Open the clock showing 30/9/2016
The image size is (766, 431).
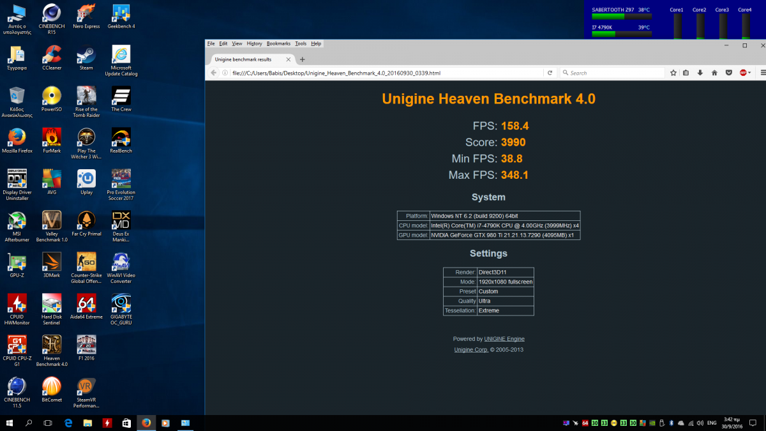[x=733, y=423]
